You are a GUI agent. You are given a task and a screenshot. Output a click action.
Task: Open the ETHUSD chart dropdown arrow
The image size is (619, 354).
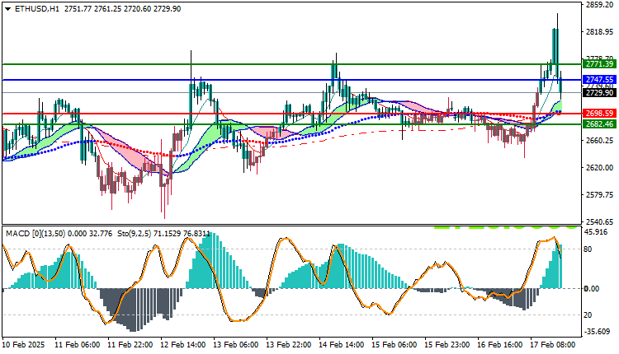[8, 9]
